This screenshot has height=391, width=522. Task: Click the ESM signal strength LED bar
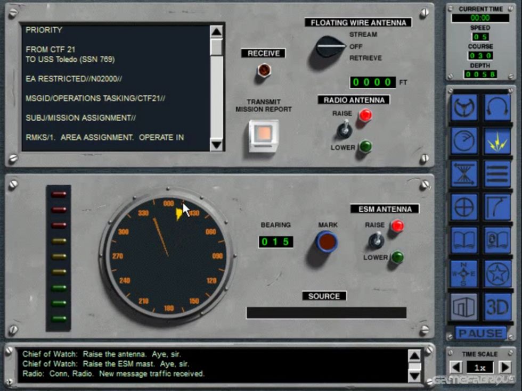pyautogui.click(x=59, y=257)
